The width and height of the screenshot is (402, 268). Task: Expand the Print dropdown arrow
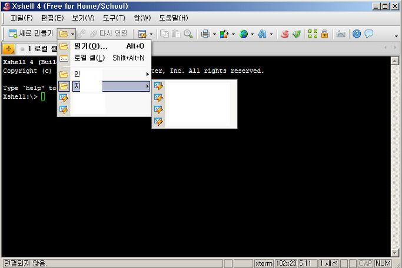coord(214,34)
